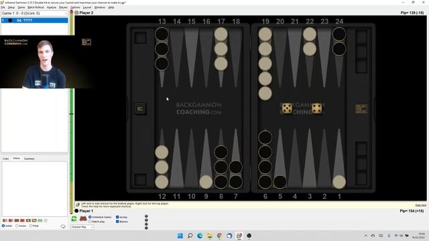Click the lone light checker on point 9

click(206, 182)
